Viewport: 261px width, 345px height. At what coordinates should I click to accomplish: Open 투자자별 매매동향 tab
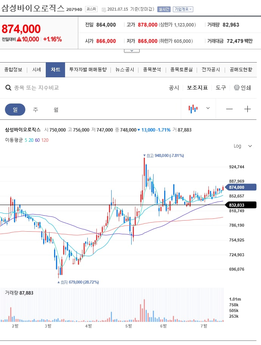click(88, 70)
